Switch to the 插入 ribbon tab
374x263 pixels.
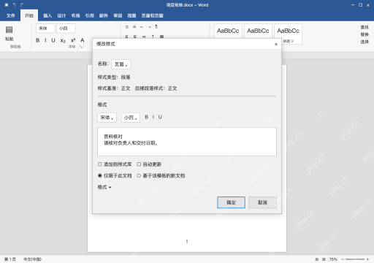point(47,15)
